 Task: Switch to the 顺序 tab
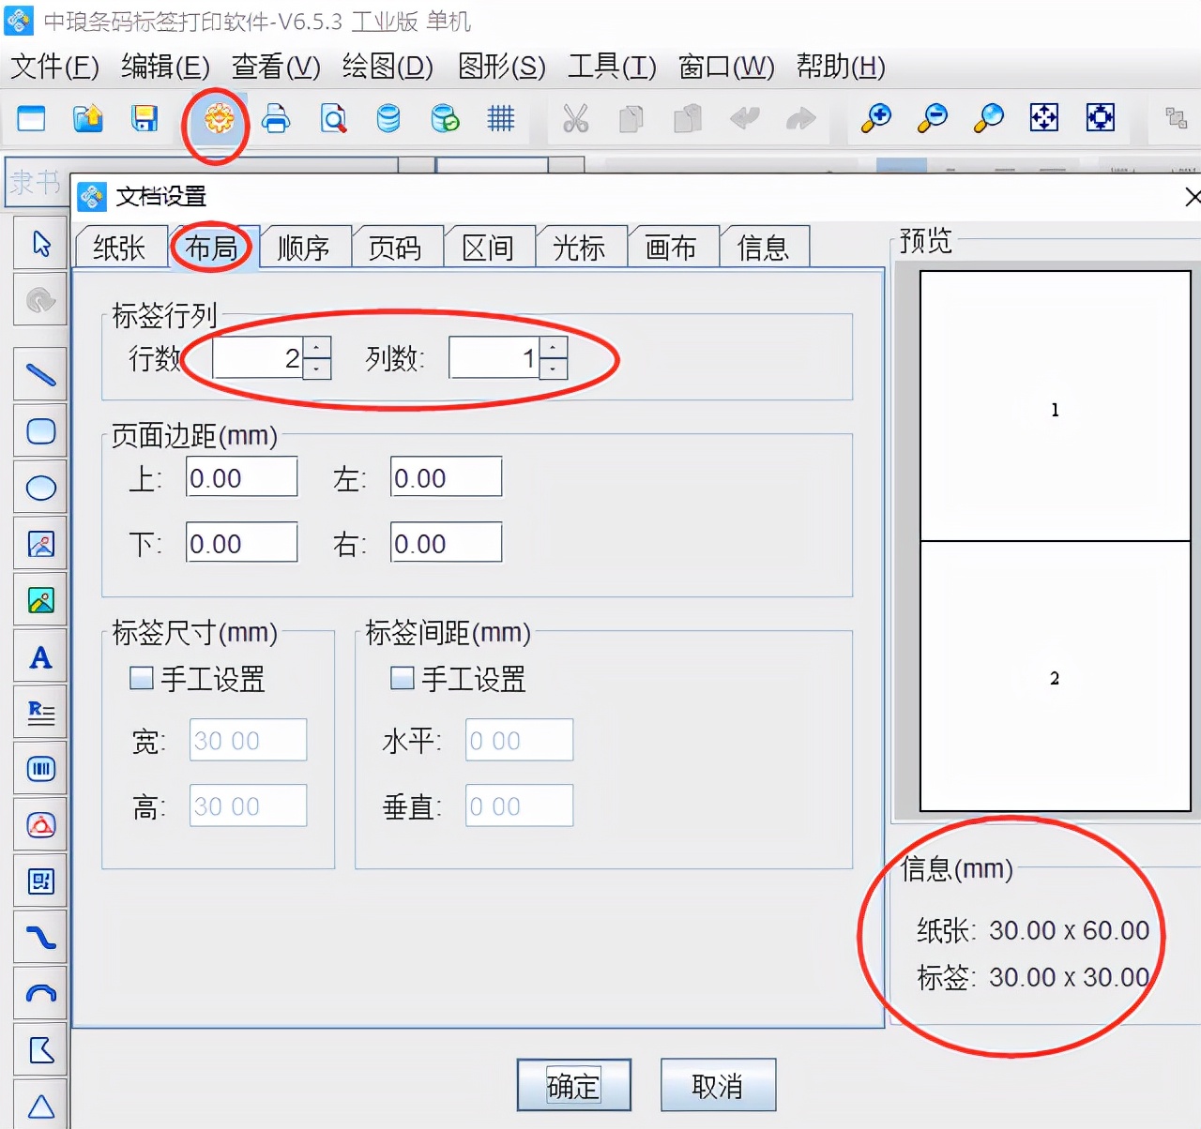(x=304, y=248)
